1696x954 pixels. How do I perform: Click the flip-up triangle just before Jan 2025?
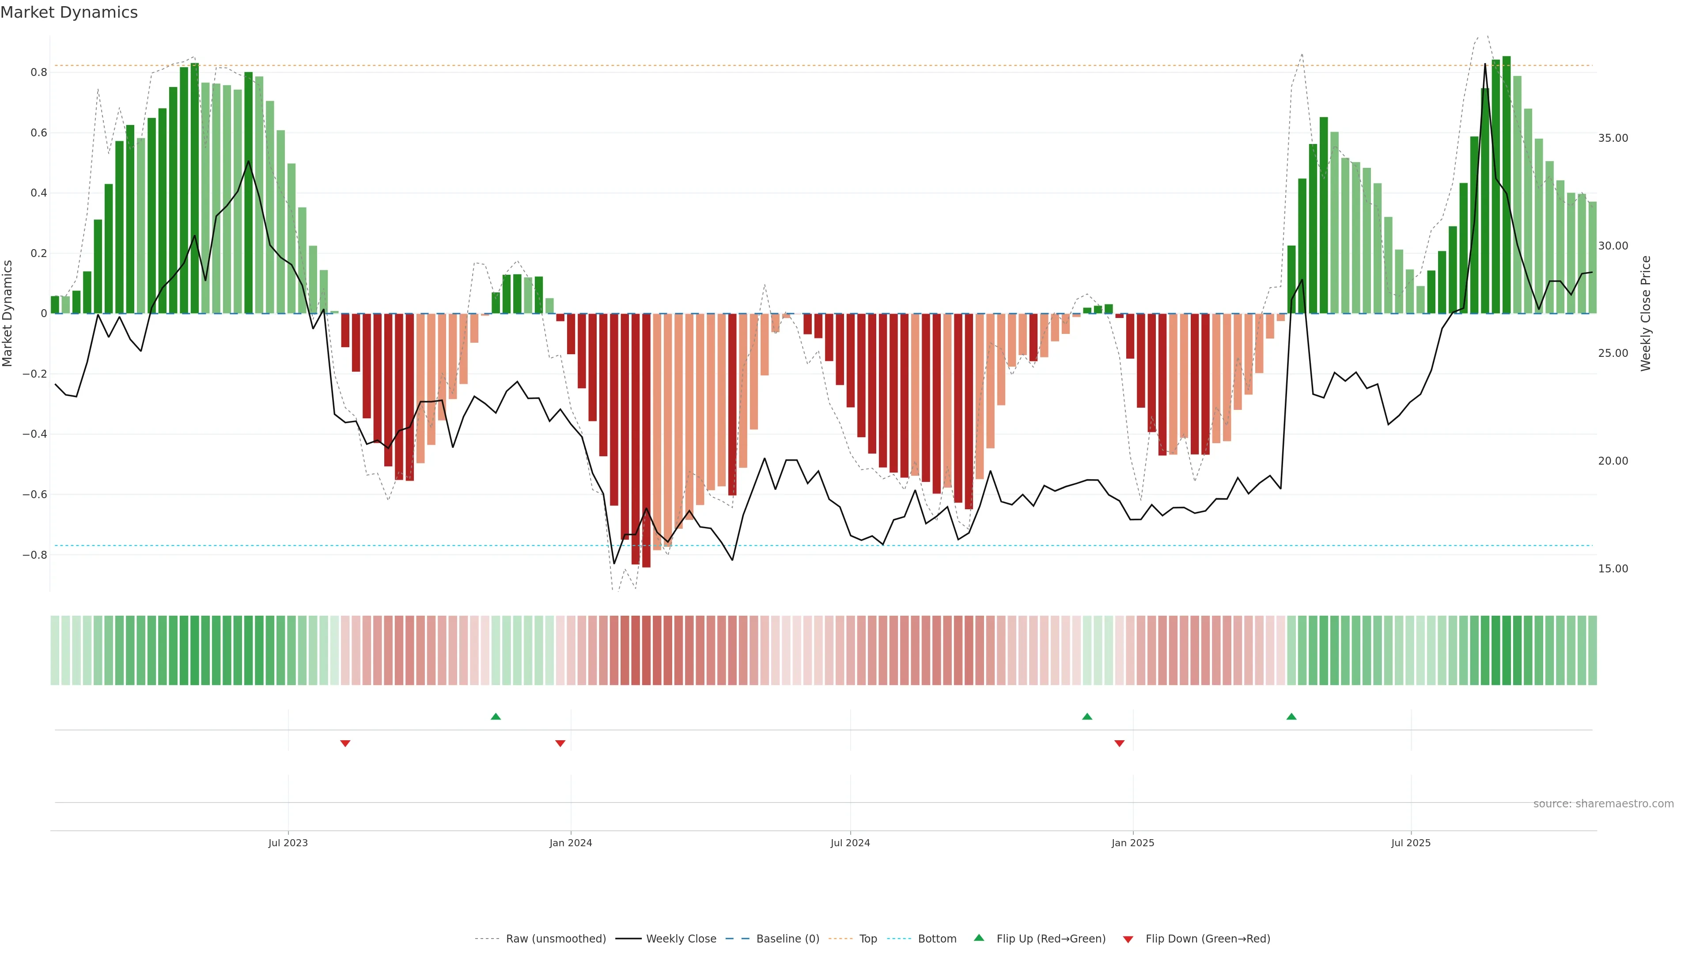tap(1087, 716)
